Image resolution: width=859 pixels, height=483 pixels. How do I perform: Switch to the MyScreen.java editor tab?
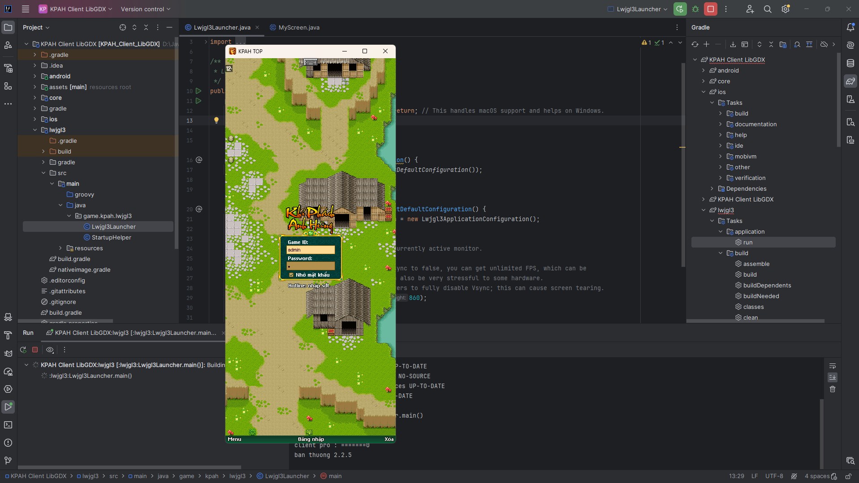tap(294, 27)
